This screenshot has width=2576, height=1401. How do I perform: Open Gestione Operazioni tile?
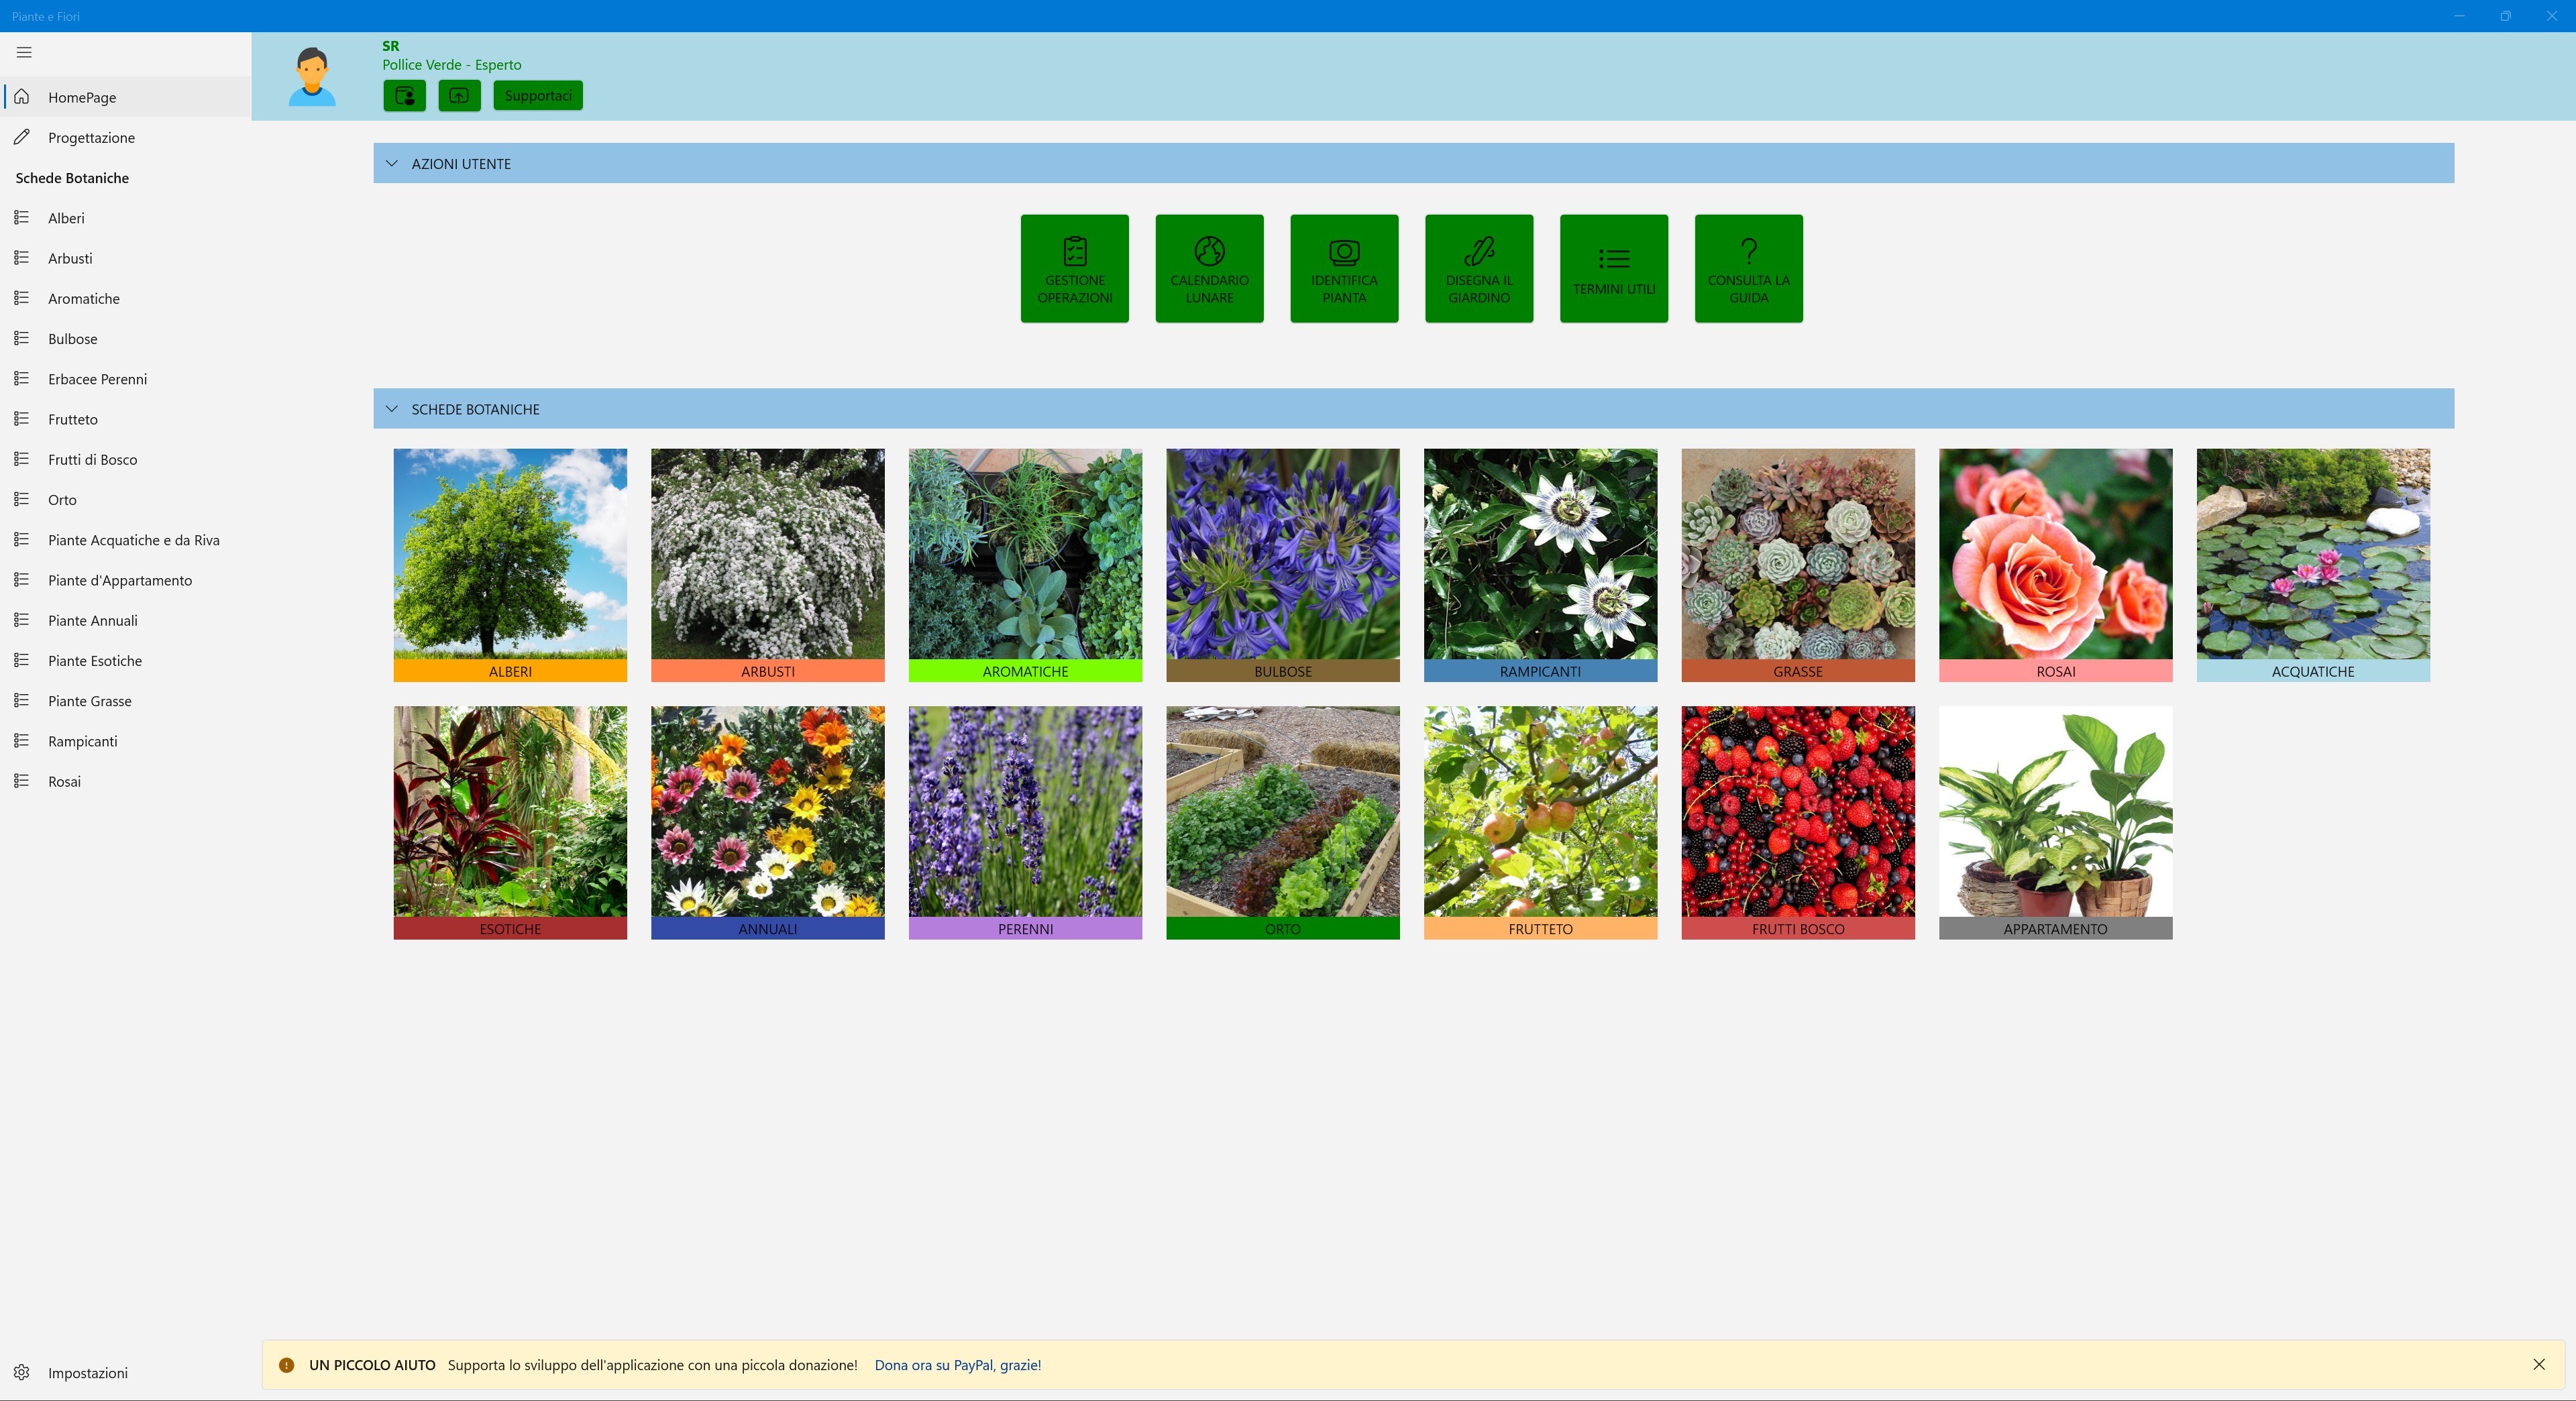(1074, 268)
